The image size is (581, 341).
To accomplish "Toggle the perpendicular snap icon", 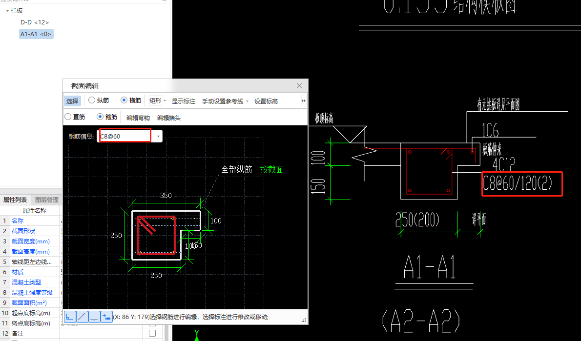I will (95, 317).
